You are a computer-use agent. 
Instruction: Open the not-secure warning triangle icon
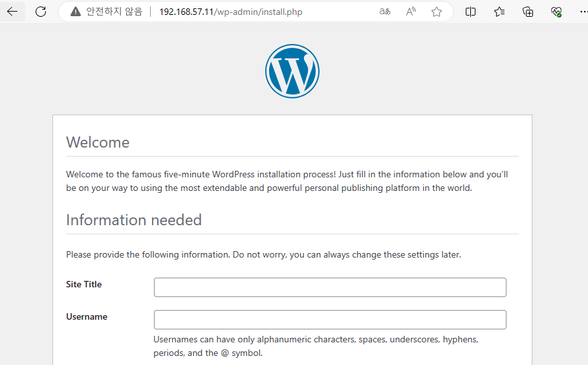(x=76, y=12)
